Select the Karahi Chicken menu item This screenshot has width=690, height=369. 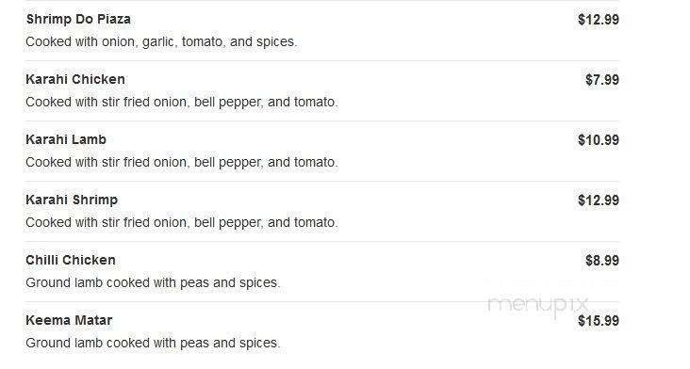[75, 79]
